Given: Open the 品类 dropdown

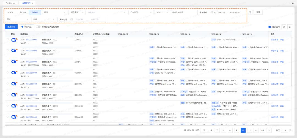Looking at the screenshot, I should (x=54, y=12).
